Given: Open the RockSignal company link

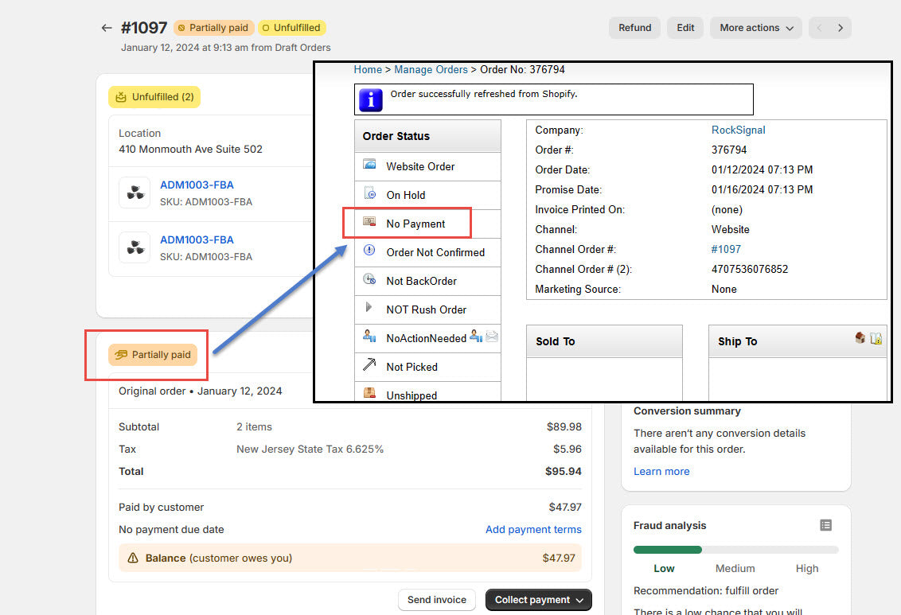Looking at the screenshot, I should point(738,130).
